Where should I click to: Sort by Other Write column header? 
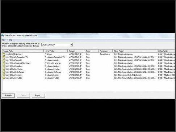pyautogui.click(x=166, y=51)
